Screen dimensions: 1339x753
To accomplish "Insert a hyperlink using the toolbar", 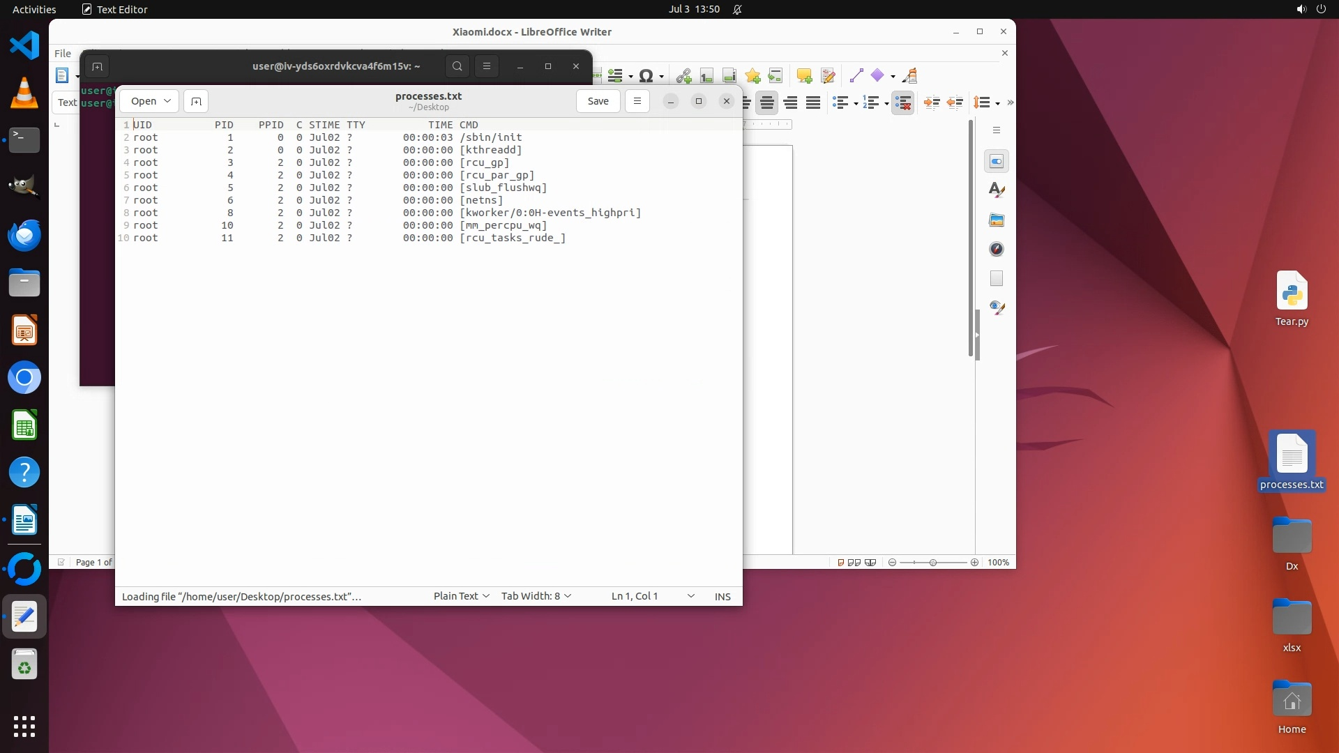I will [683, 76].
